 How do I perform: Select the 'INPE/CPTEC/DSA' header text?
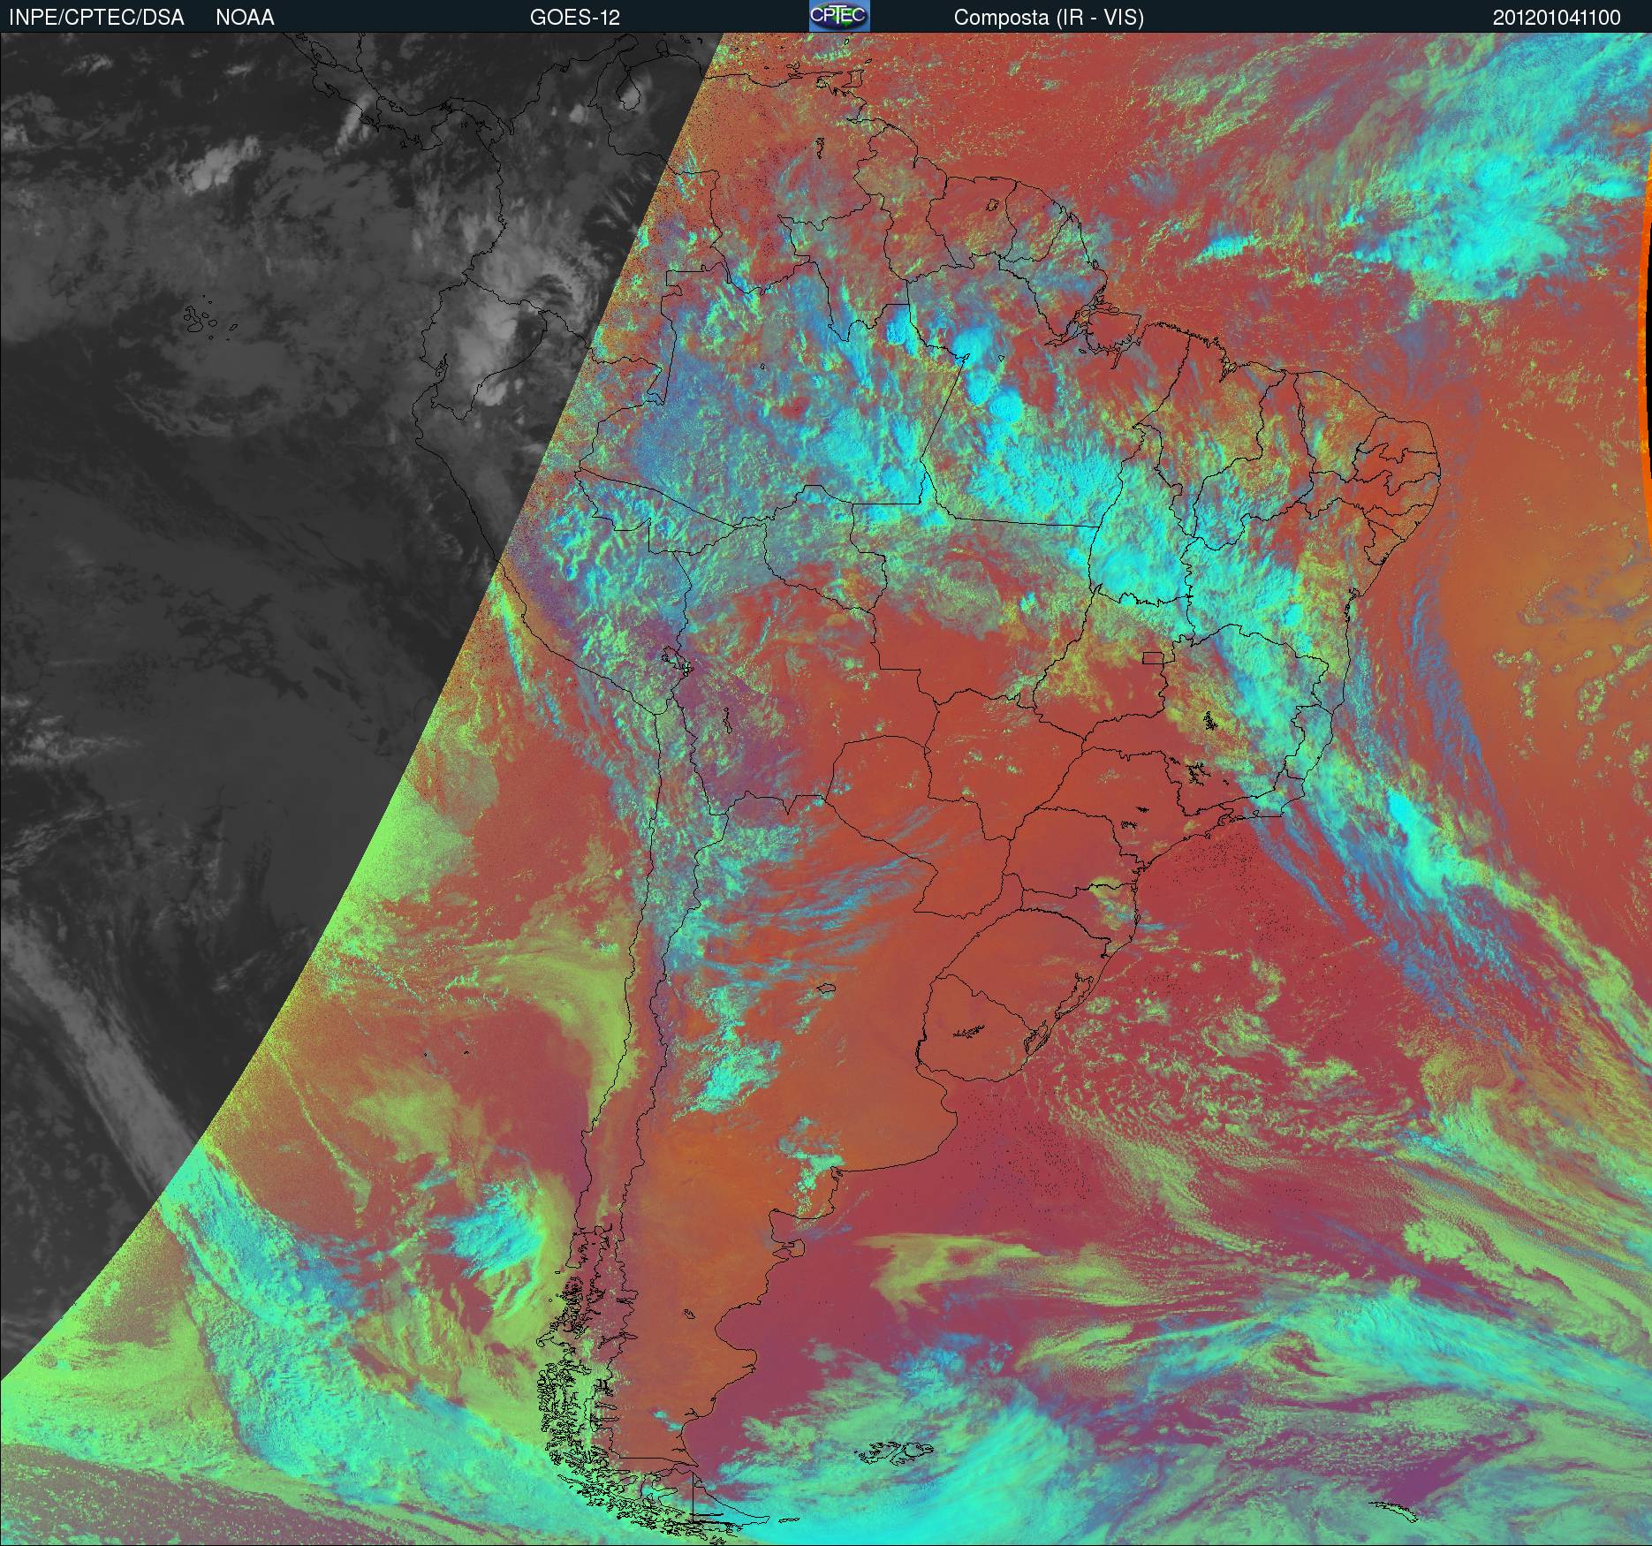[96, 18]
